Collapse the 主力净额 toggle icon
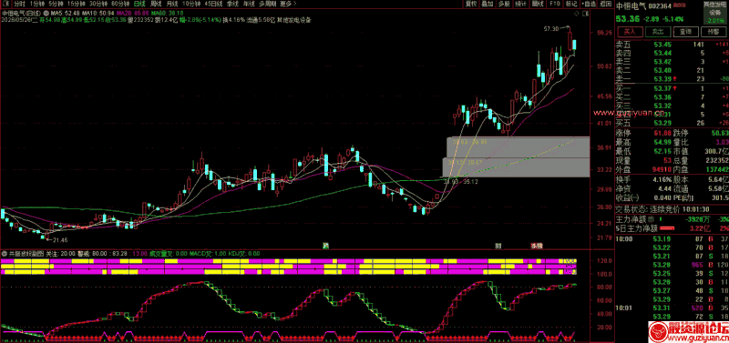 tap(652, 219)
